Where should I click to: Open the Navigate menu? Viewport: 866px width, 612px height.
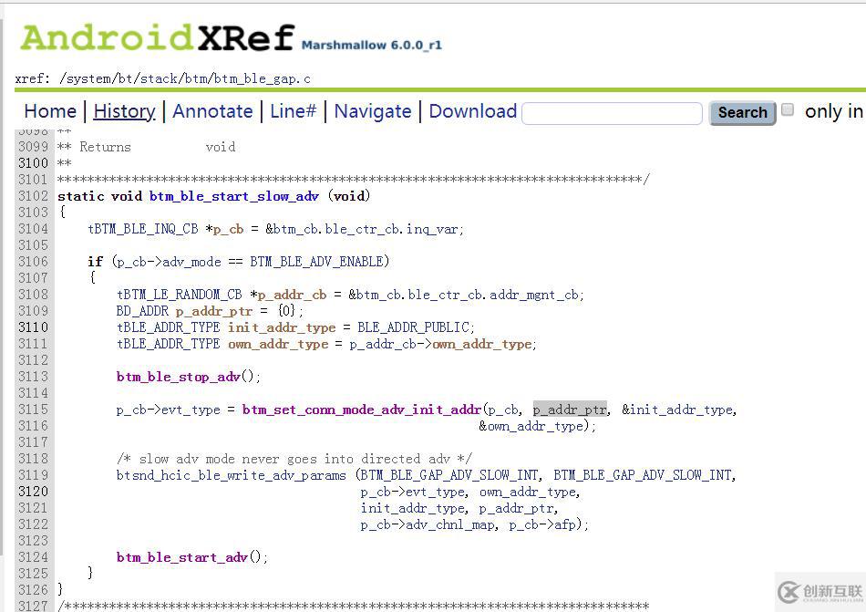pyautogui.click(x=373, y=111)
